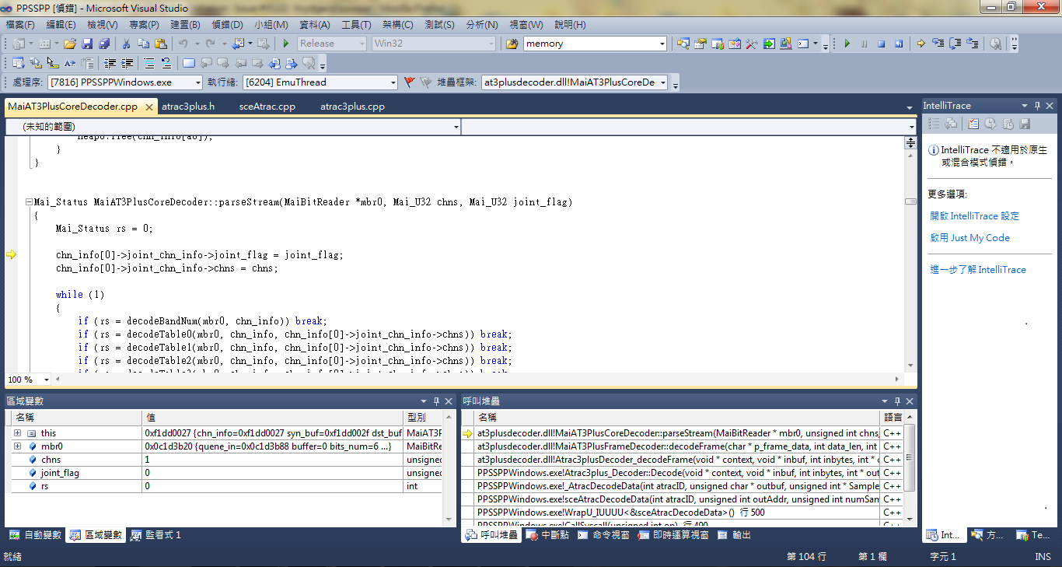The height and width of the screenshot is (567, 1062).
Task: Switch to the 自動變數 tab
Action: [x=35, y=535]
